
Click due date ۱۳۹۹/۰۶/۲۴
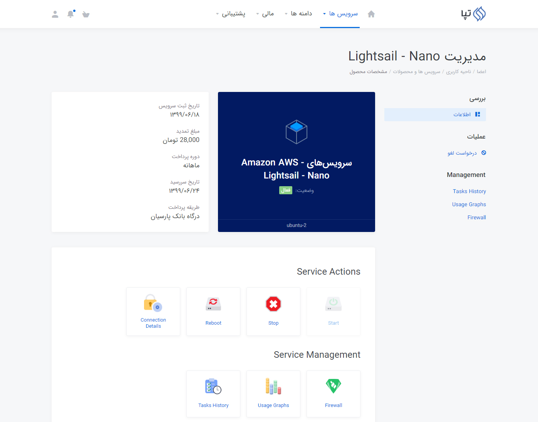tap(184, 191)
